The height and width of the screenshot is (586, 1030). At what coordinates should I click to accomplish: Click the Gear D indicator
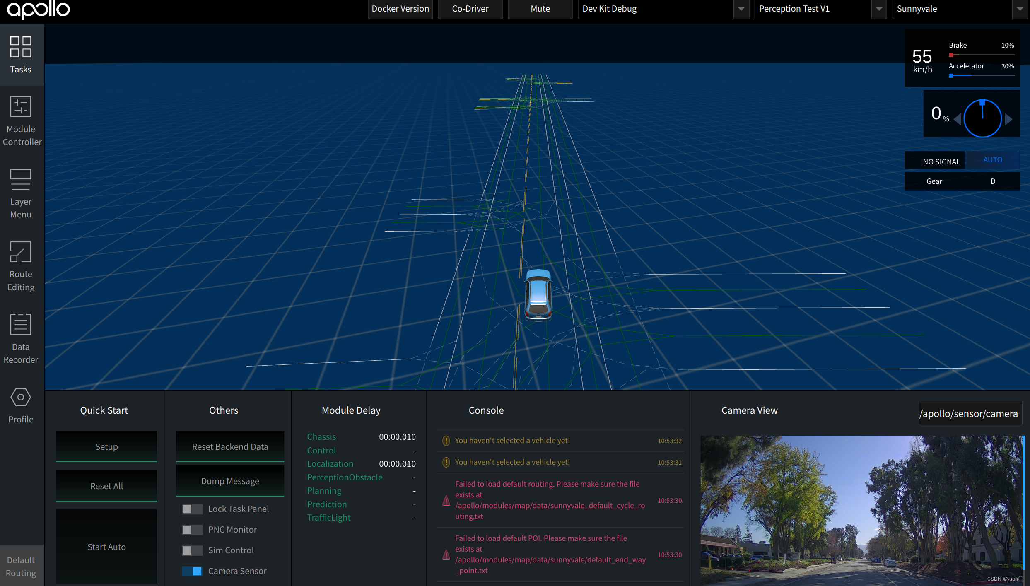962,181
